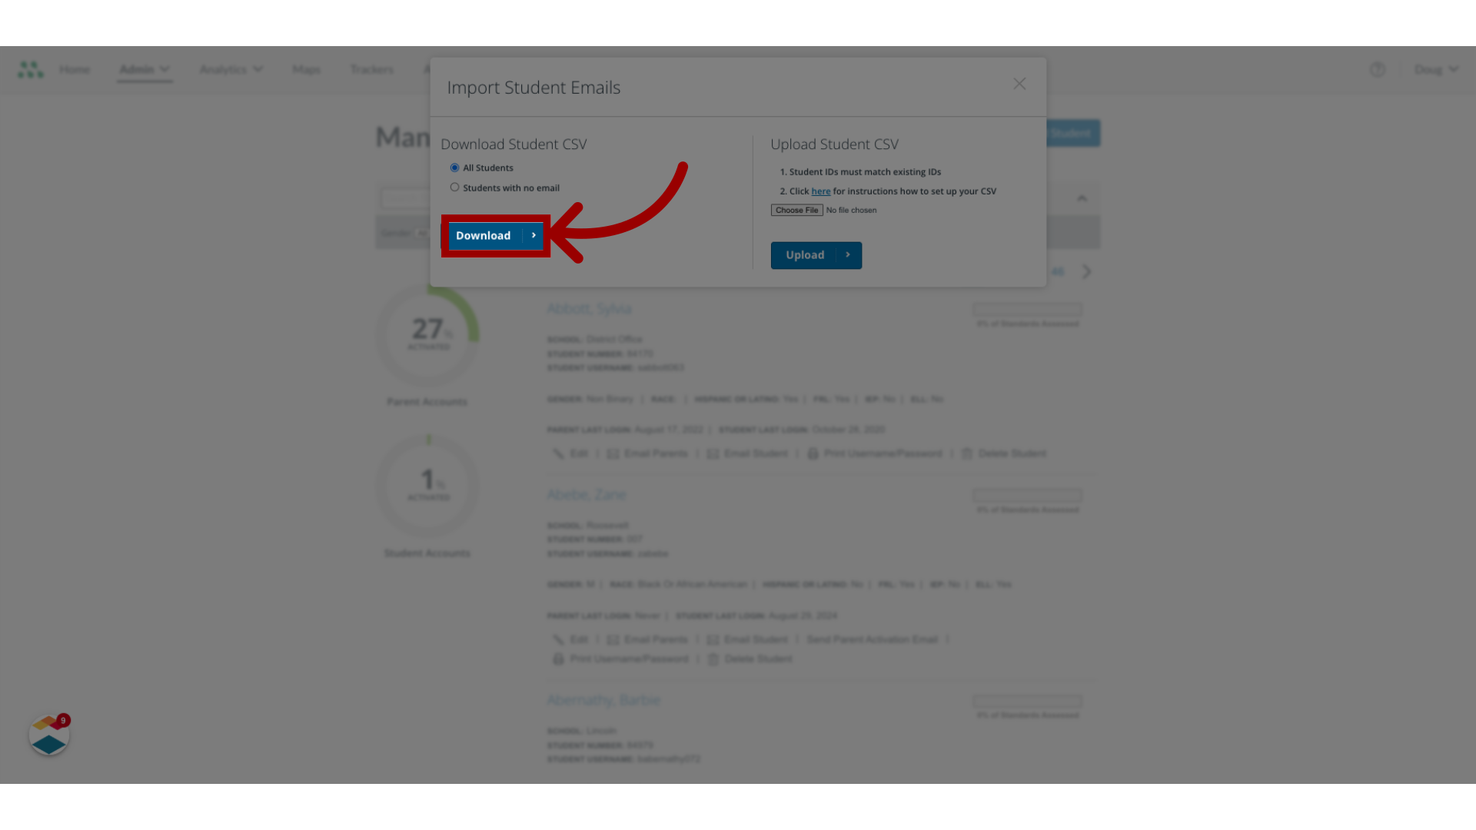Close the Import Student Emails dialog

pyautogui.click(x=1020, y=84)
